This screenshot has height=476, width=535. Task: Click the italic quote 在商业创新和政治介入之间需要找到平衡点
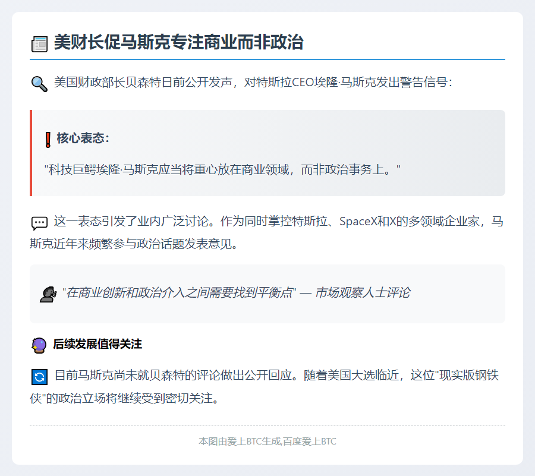179,292
